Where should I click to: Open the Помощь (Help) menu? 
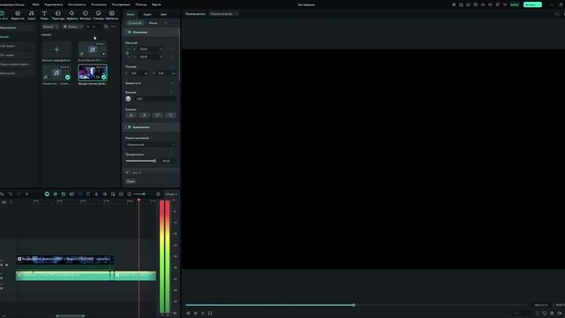click(141, 4)
